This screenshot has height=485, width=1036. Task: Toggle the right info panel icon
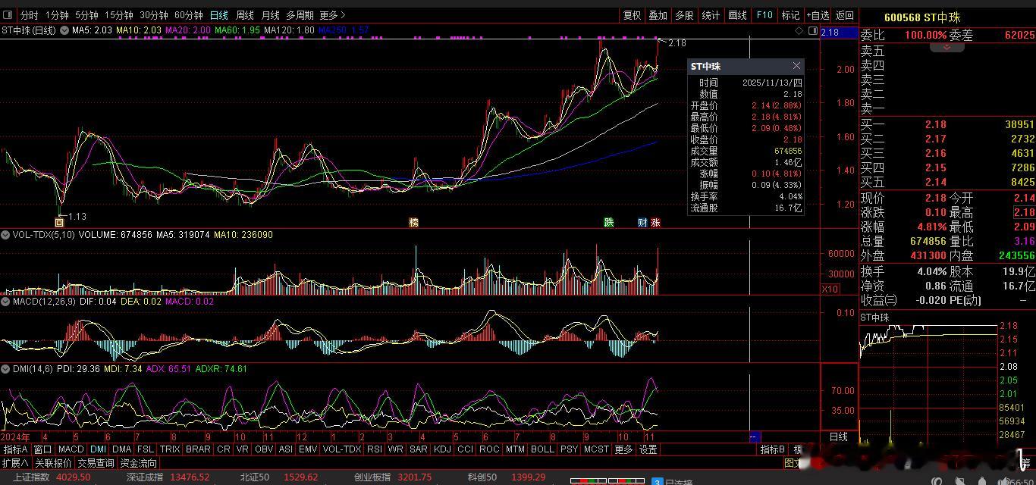(x=813, y=31)
